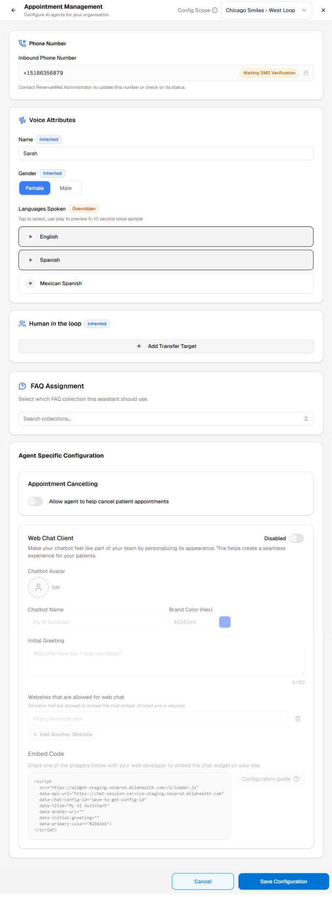Click the Voice Attributes waveform icon
Image resolution: width=332 pixels, height=897 pixels.
[22, 120]
